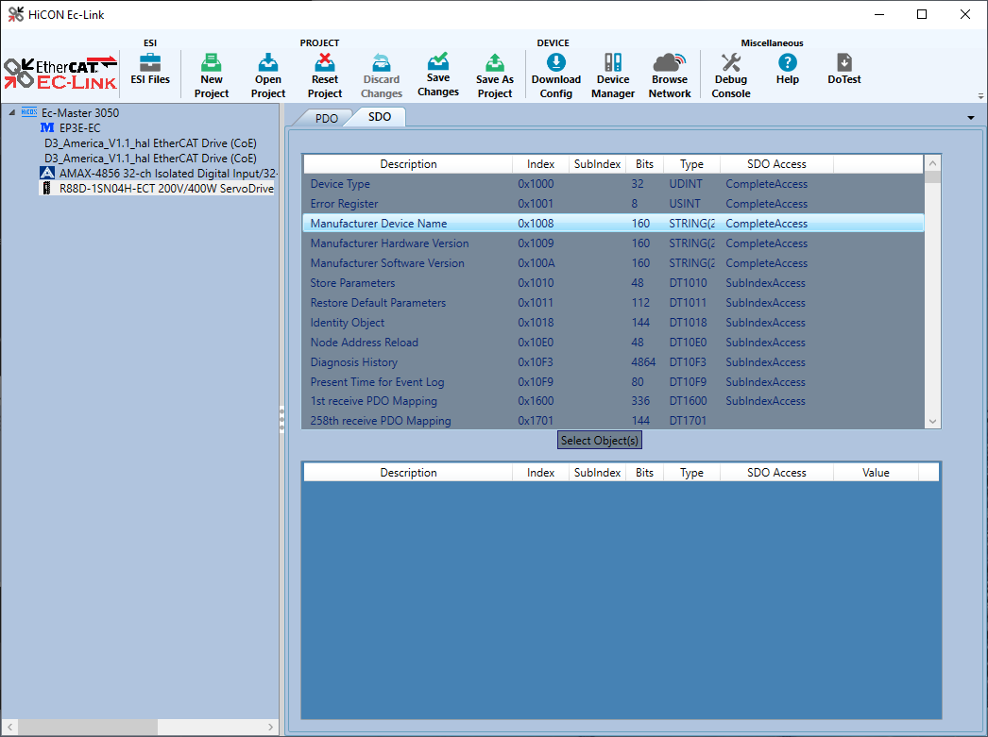Switch to the PDO tab

coord(326,118)
